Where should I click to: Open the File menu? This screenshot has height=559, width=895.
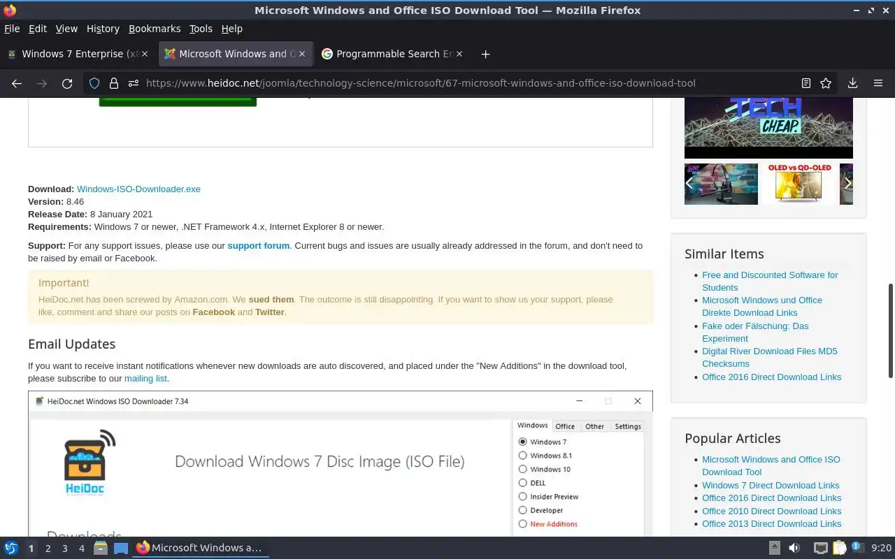coord(12,29)
